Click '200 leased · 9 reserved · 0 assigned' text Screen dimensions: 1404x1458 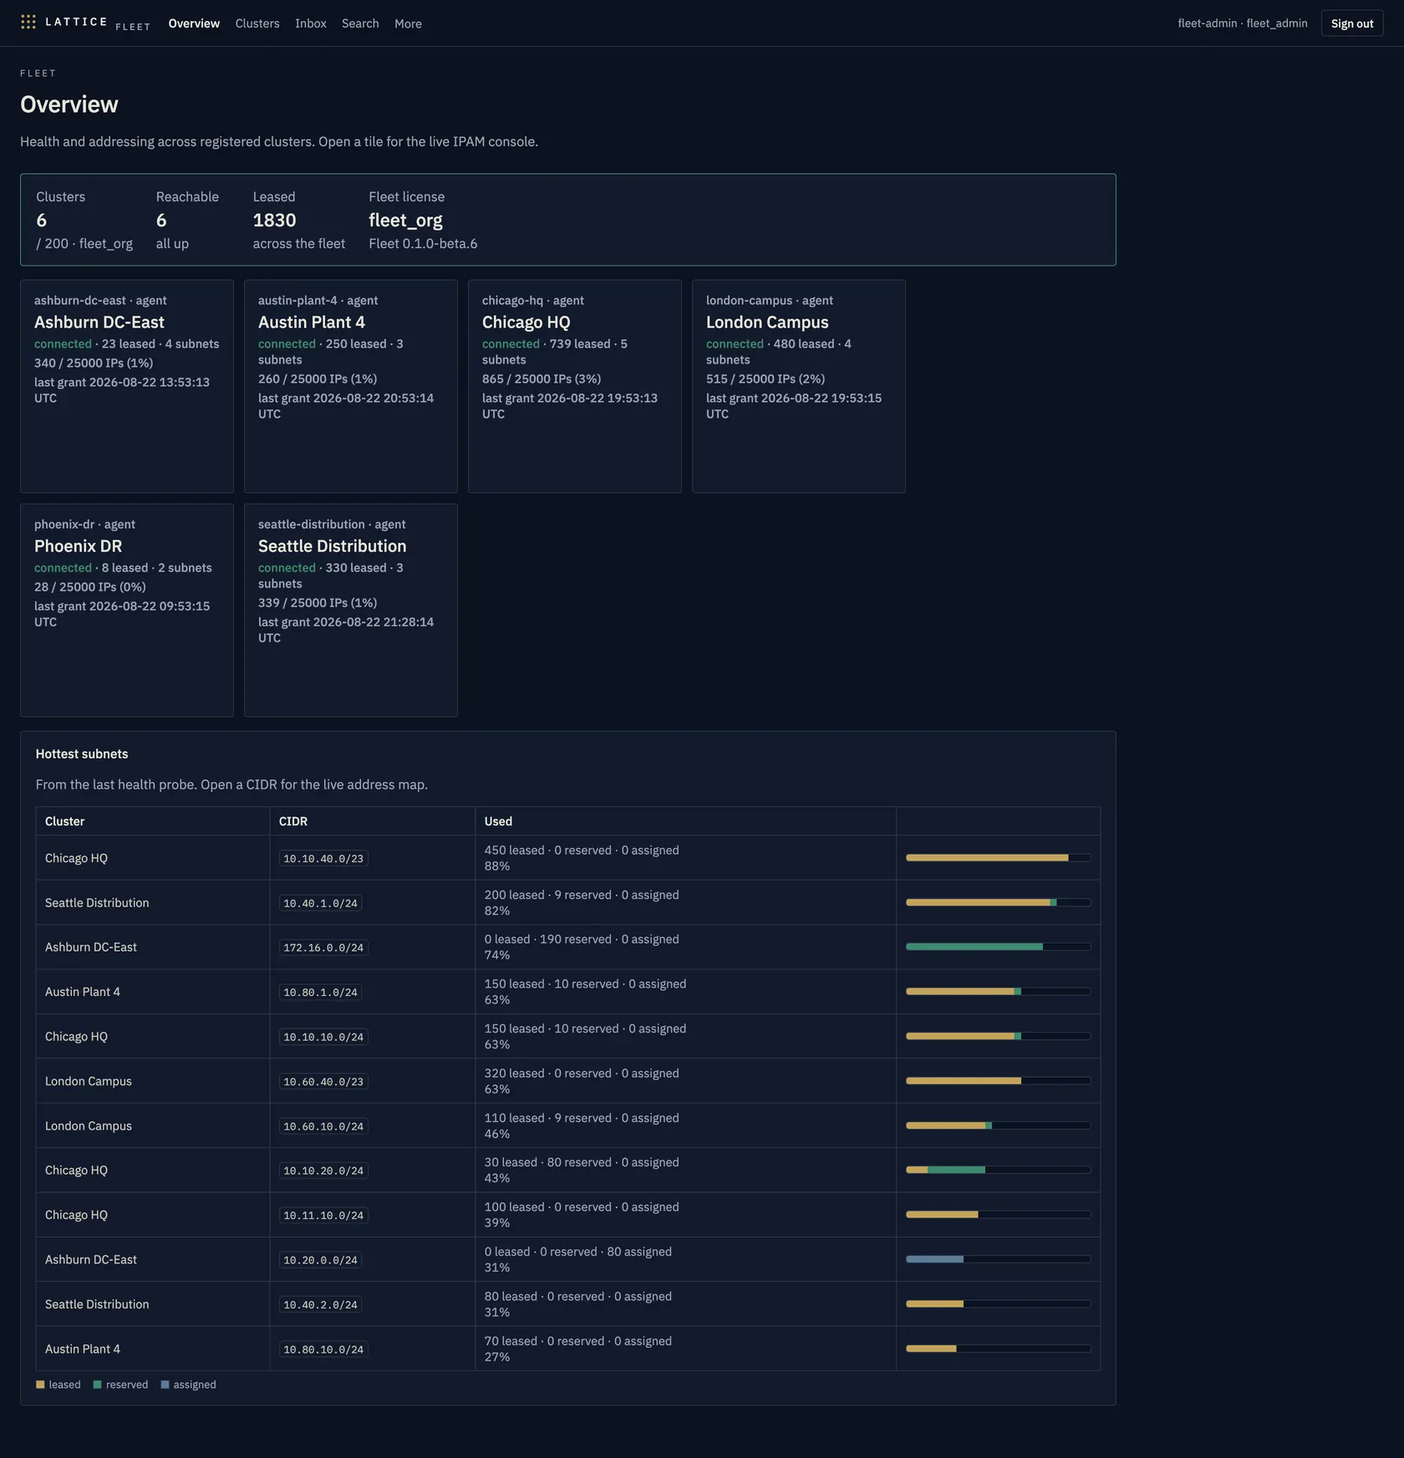coord(582,895)
